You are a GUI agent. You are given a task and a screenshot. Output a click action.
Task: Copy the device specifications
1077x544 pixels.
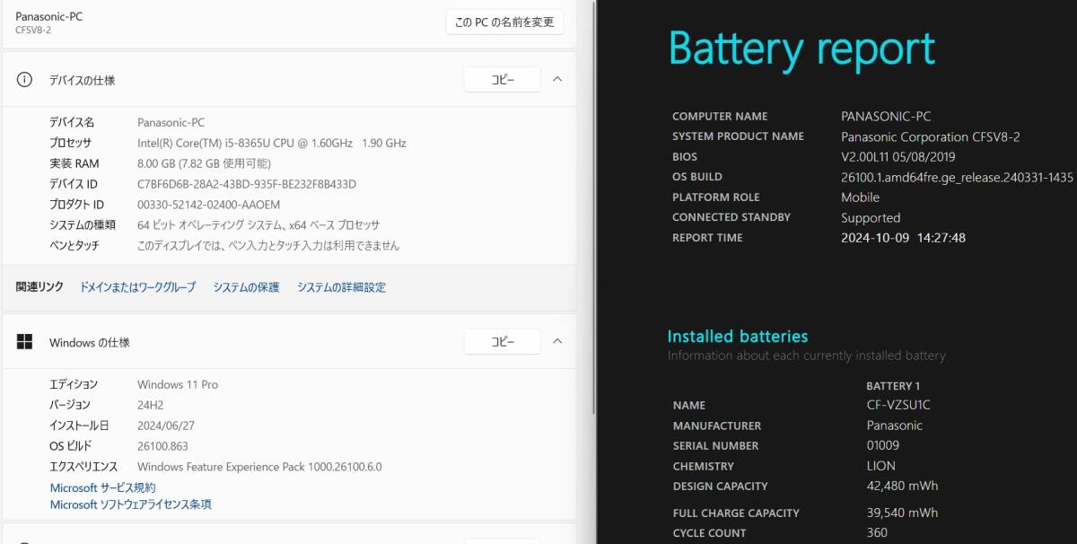pyautogui.click(x=503, y=79)
